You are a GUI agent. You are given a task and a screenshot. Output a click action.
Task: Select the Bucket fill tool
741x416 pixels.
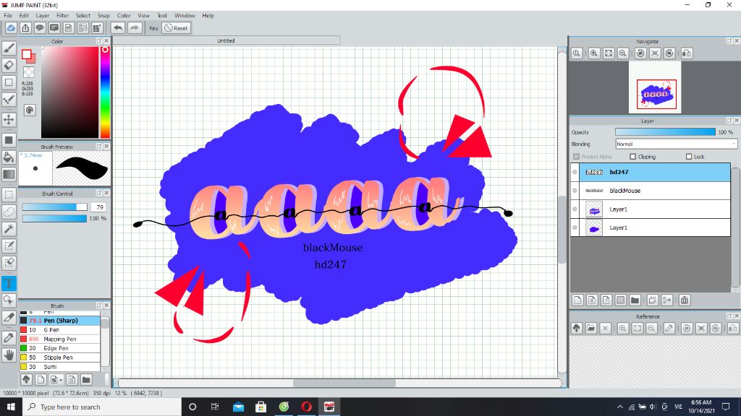[9, 157]
